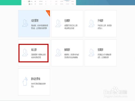Click the horizontal scrollbar at the page bottom

(25, 101)
